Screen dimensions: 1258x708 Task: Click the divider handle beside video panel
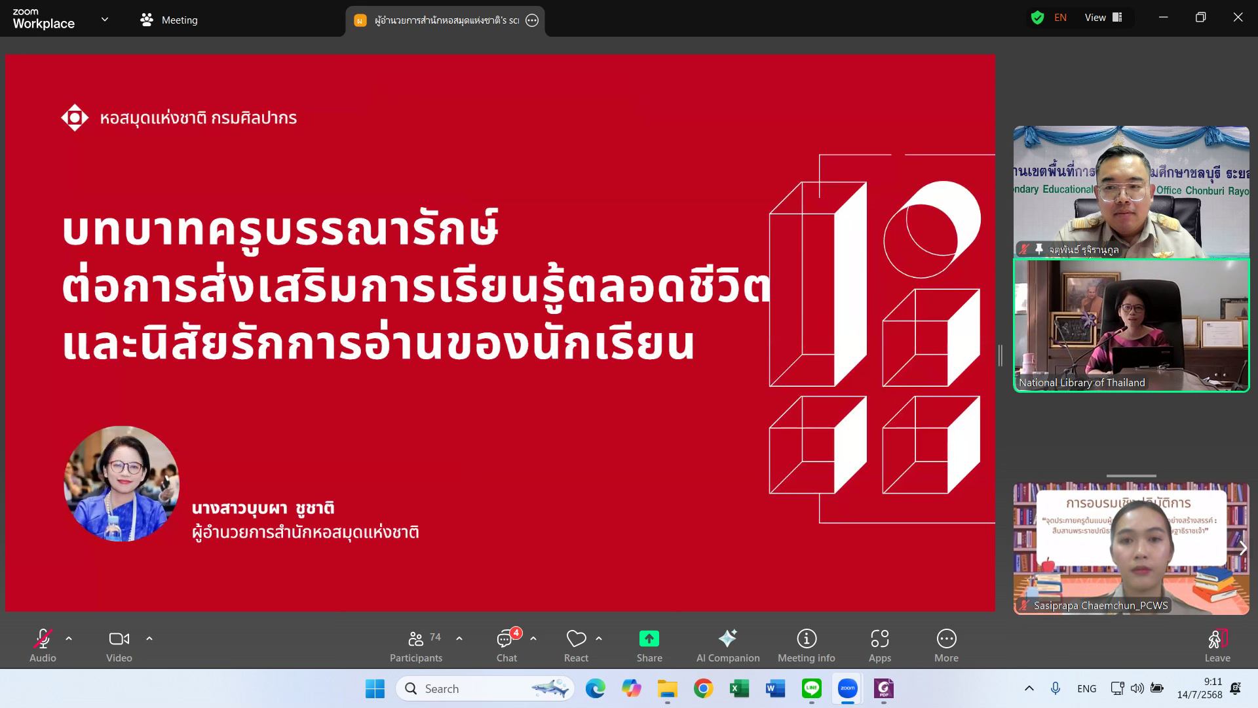click(x=1000, y=355)
